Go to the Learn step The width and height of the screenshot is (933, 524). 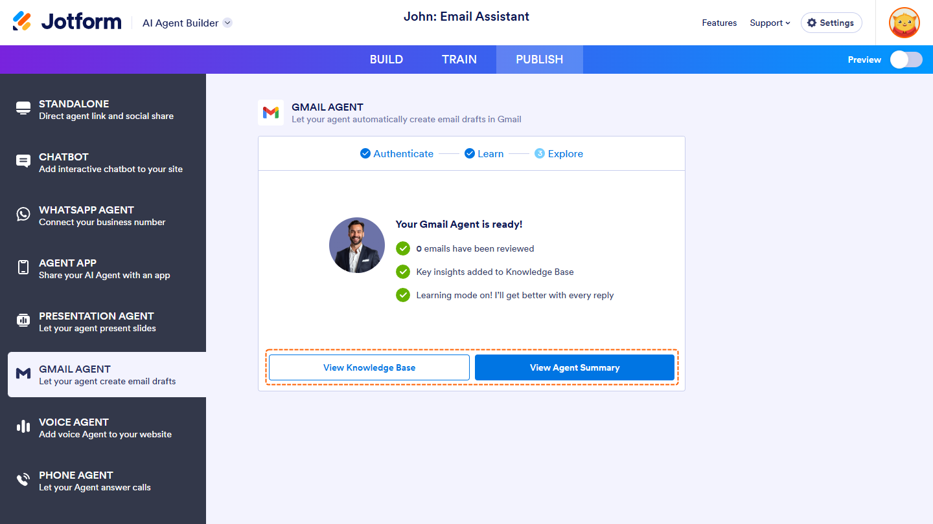point(484,153)
